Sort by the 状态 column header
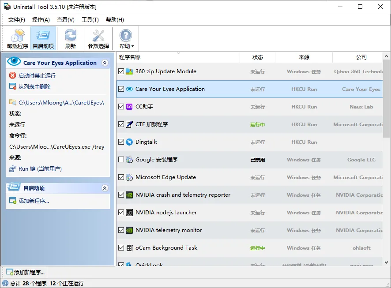Viewport: 391px width, 288px height. 258,57
